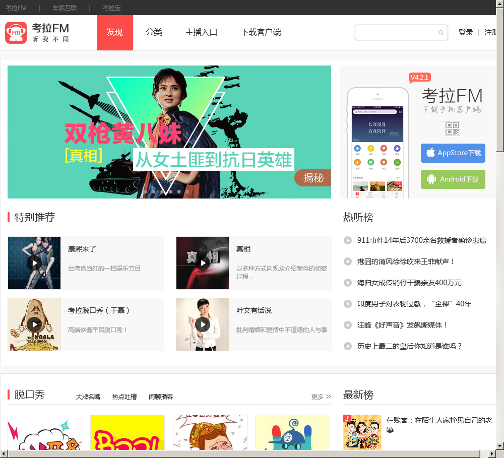
Task: Open 康熙来了 title link
Action: tap(82, 249)
